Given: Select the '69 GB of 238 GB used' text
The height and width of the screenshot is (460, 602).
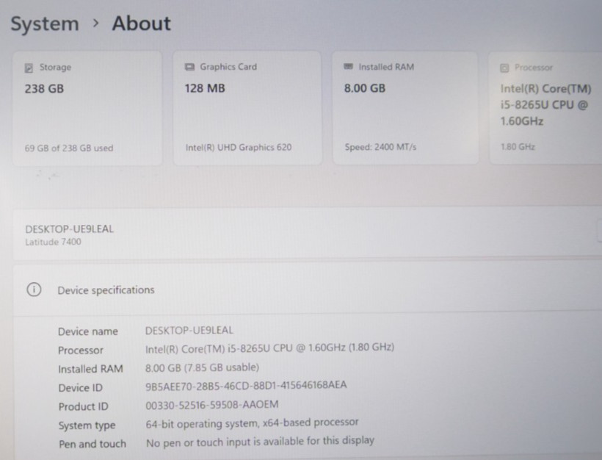Looking at the screenshot, I should (x=69, y=148).
